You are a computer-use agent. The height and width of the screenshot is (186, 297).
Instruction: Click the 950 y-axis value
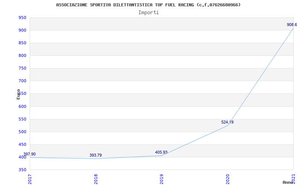click(22, 17)
